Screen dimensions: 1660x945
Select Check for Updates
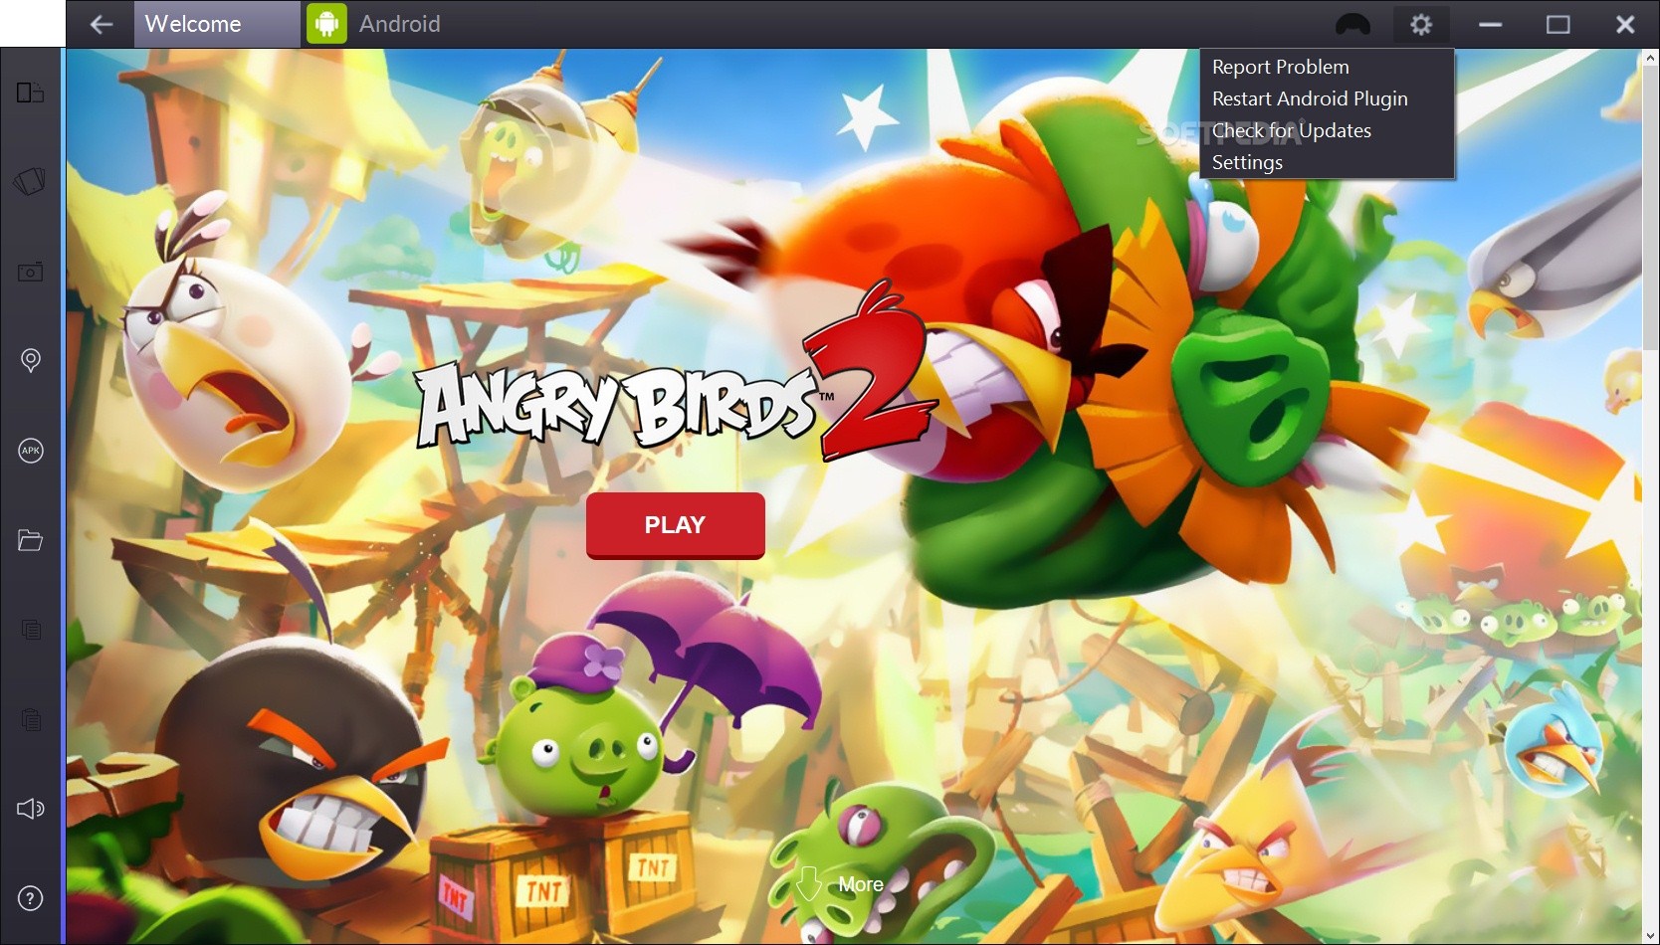coord(1291,130)
